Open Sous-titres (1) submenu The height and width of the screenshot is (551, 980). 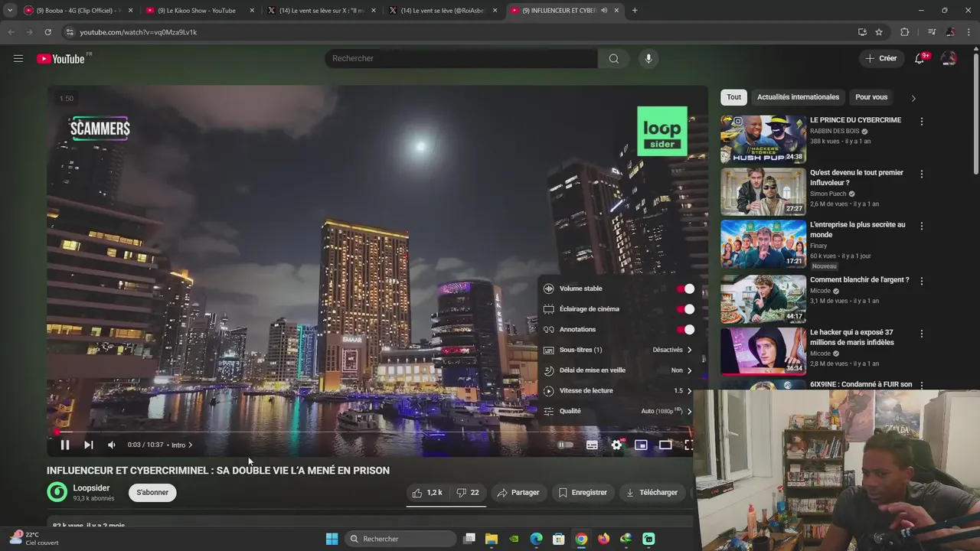(617, 350)
